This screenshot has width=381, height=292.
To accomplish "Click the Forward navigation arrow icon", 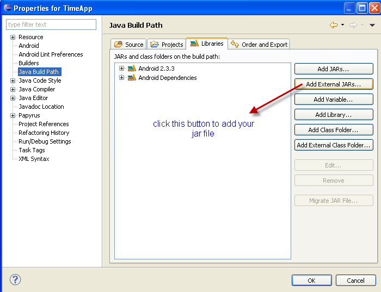I will pyautogui.click(x=353, y=25).
